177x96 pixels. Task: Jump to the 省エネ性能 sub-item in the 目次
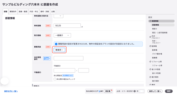156,73
